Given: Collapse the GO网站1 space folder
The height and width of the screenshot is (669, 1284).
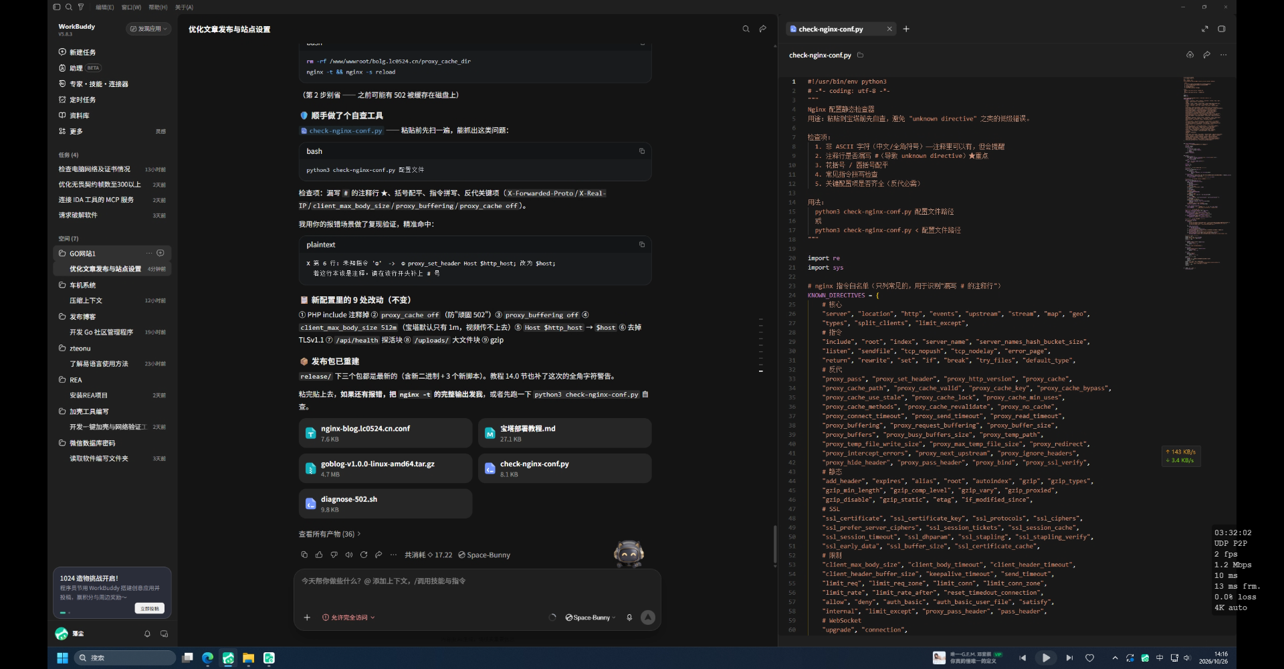Looking at the screenshot, I should (x=62, y=254).
